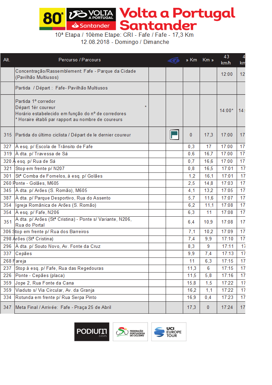Click the 'Alt.' column header
The height and width of the screenshot is (385, 272).
[x=7, y=60]
